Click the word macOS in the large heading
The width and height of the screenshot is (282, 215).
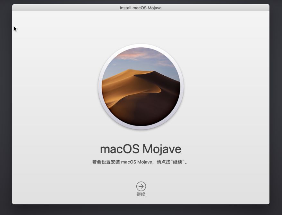click(119, 149)
